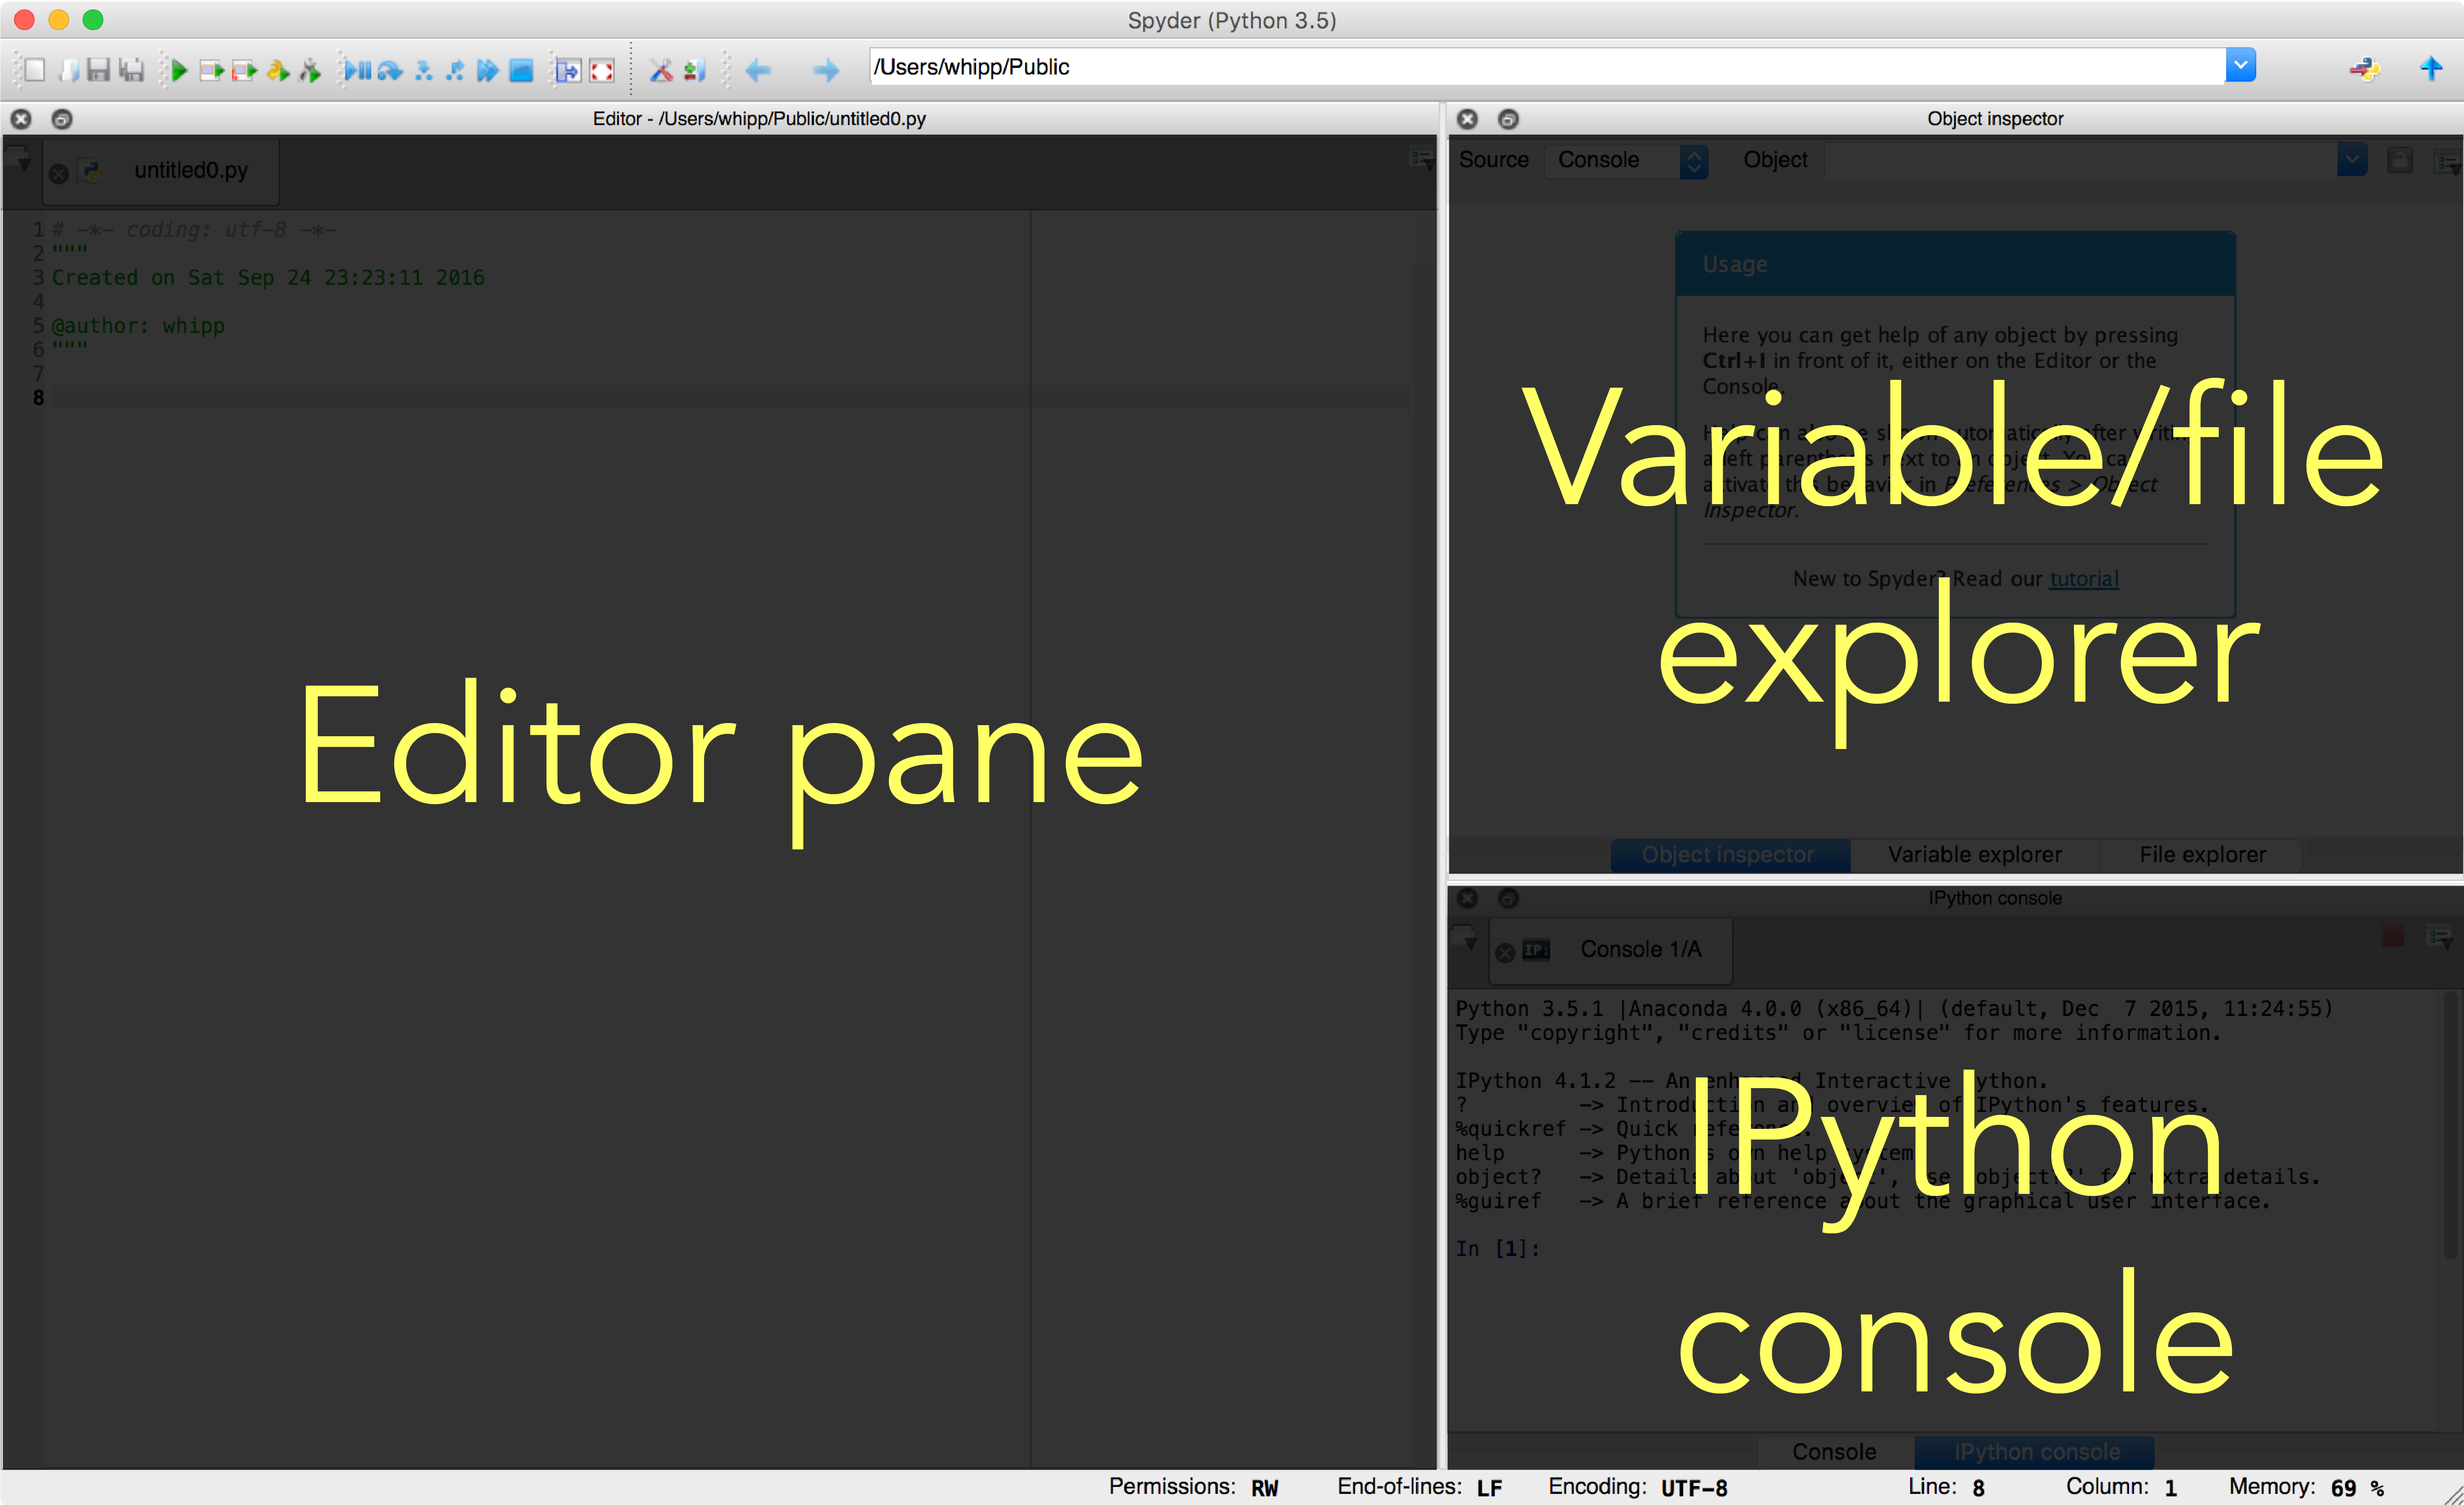Run selection or current line icon
The image size is (2464, 1505).
click(278, 69)
